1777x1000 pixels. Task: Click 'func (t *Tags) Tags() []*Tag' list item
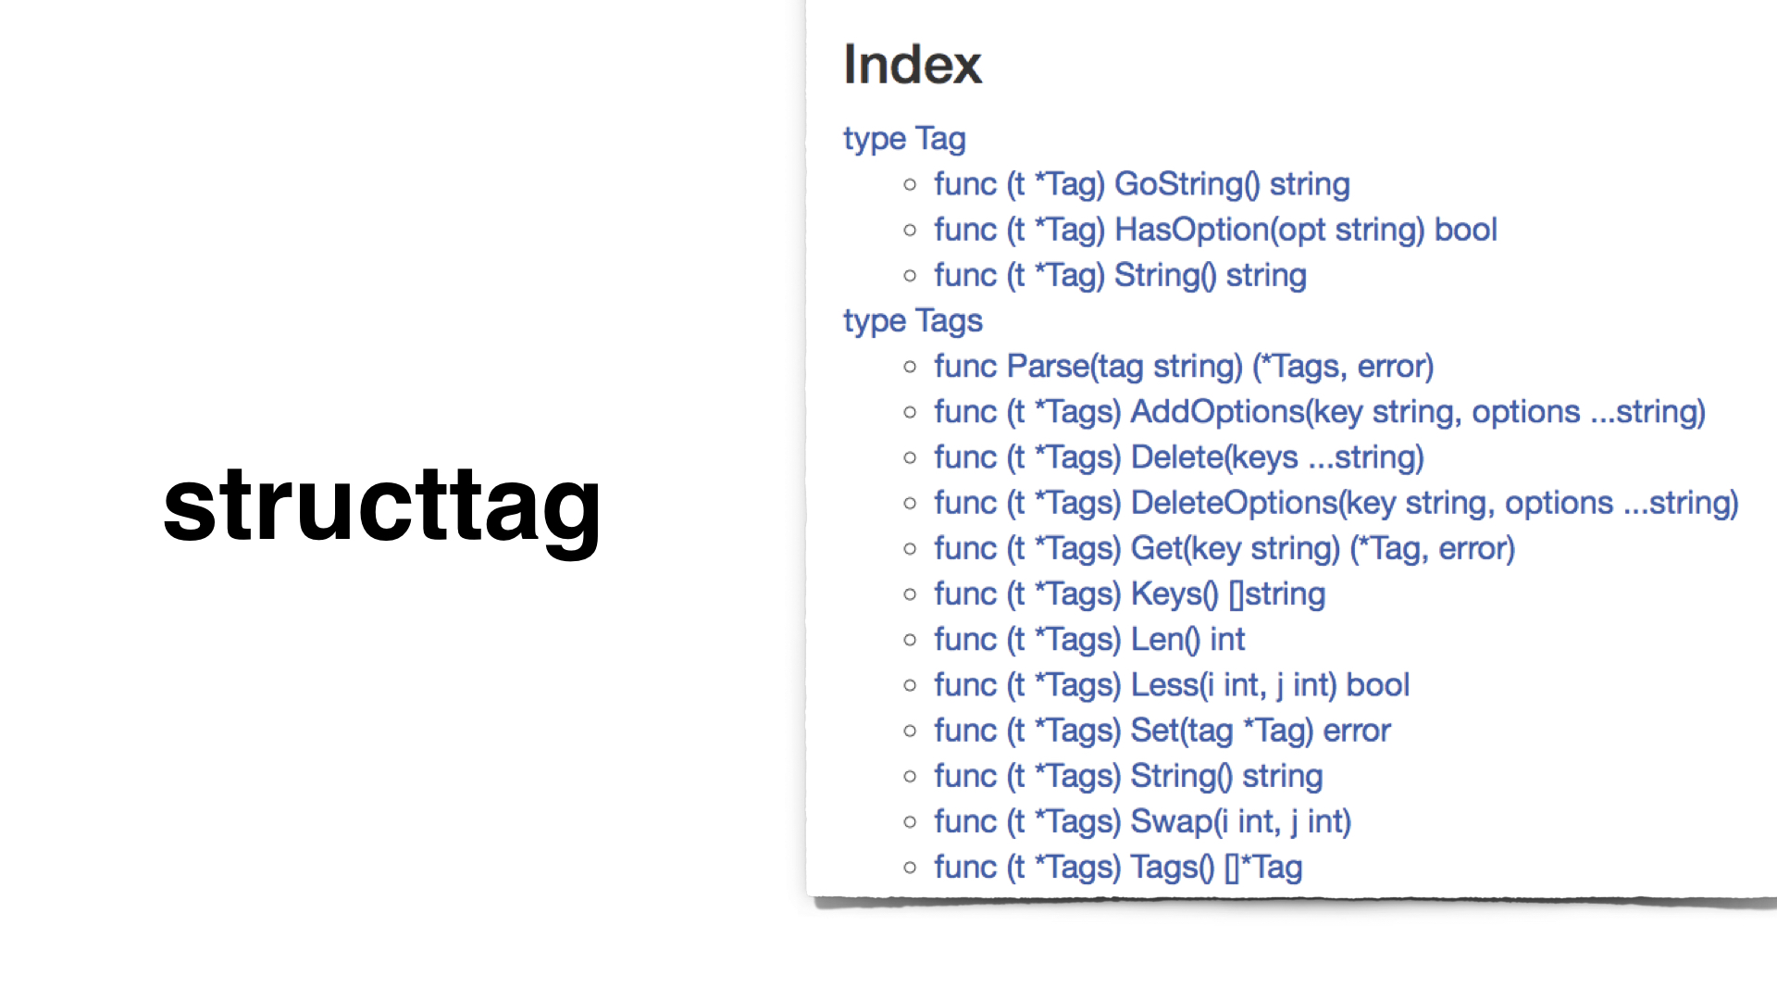(1118, 867)
